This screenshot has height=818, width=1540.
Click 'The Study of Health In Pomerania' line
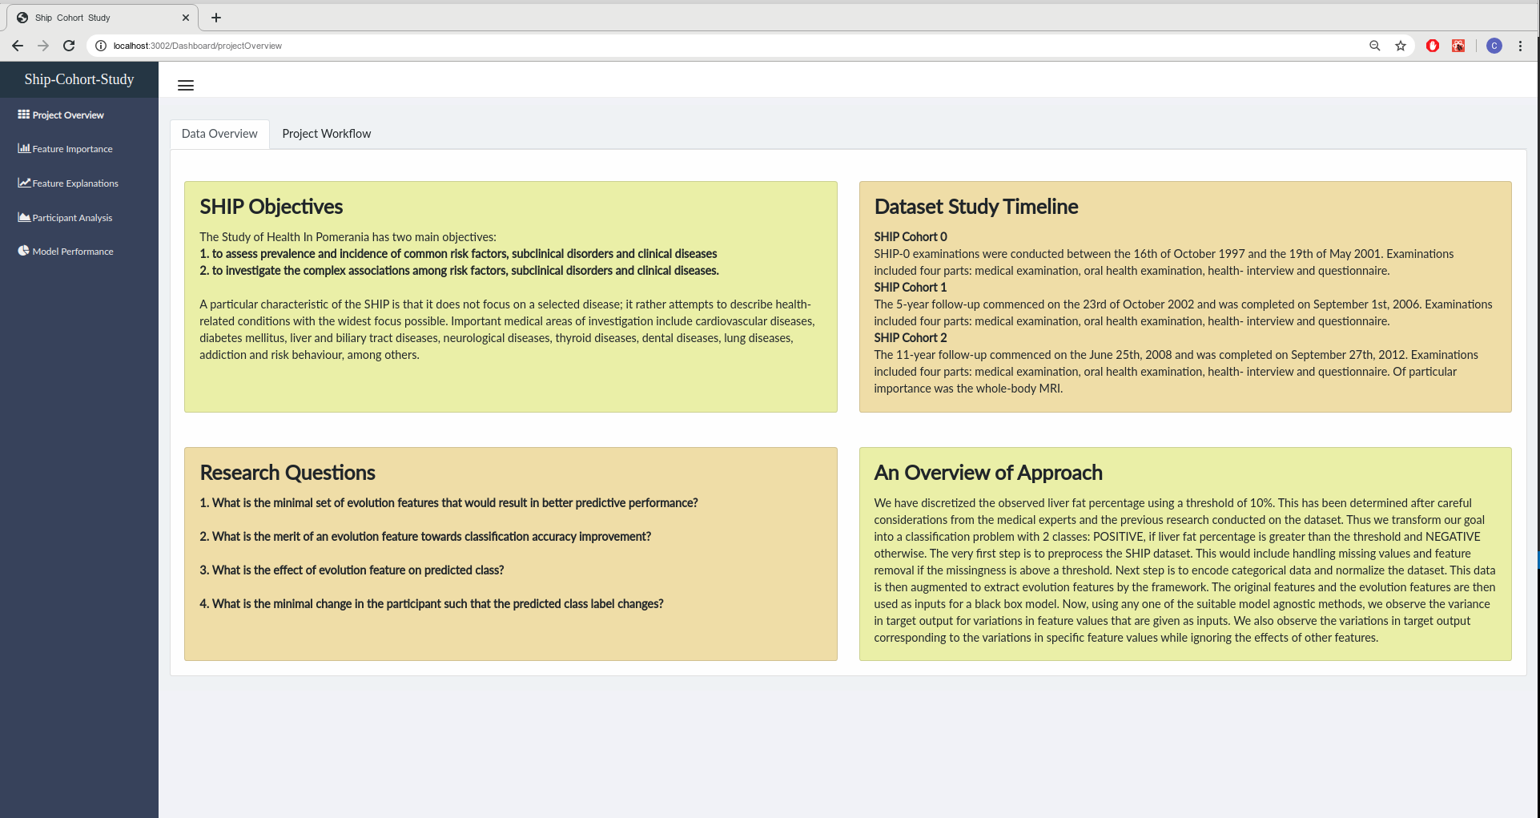[348, 237]
